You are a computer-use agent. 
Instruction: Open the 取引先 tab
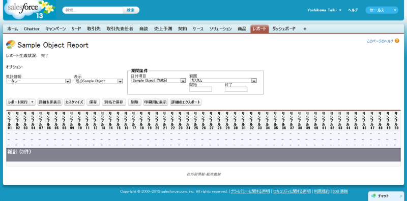click(x=94, y=29)
